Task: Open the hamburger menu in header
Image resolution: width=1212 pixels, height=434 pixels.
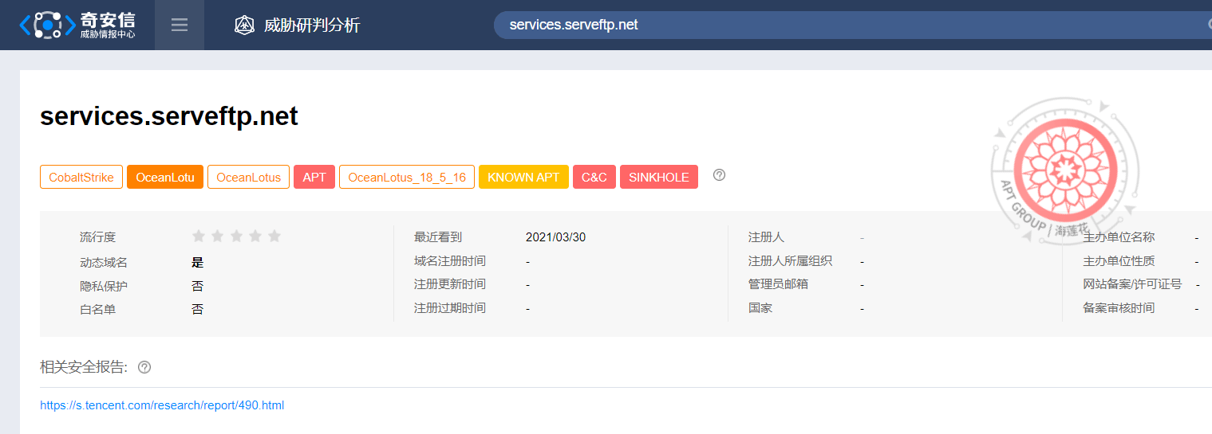Action: (x=180, y=25)
